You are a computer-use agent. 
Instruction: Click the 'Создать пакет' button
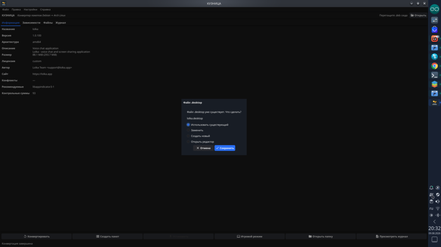tap(107, 236)
